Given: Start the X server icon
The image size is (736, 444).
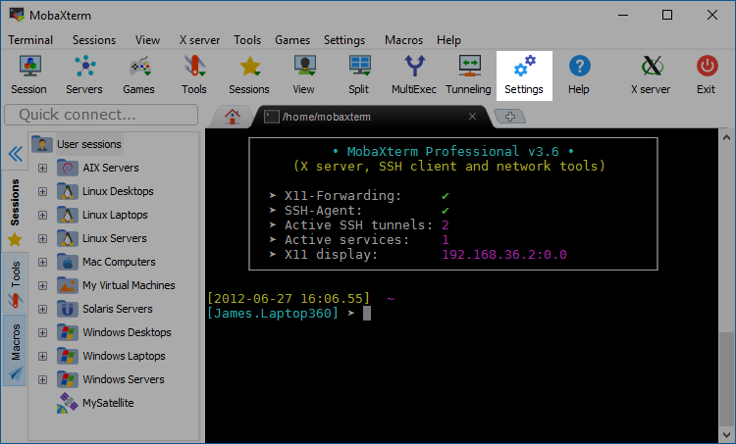Looking at the screenshot, I should (x=650, y=74).
